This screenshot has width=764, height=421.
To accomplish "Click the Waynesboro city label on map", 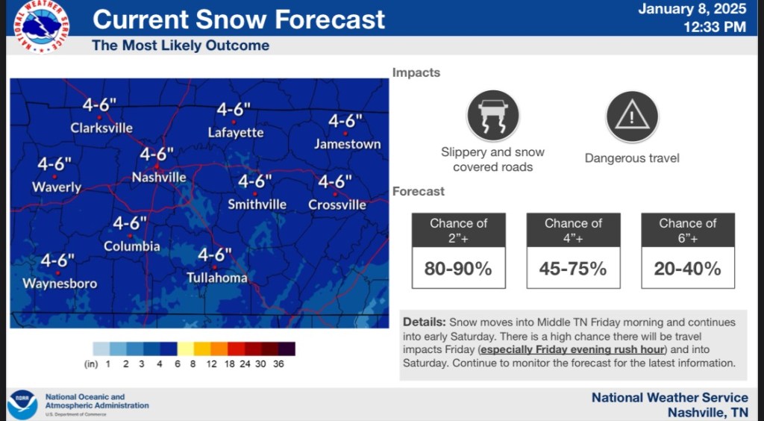I will point(60,284).
